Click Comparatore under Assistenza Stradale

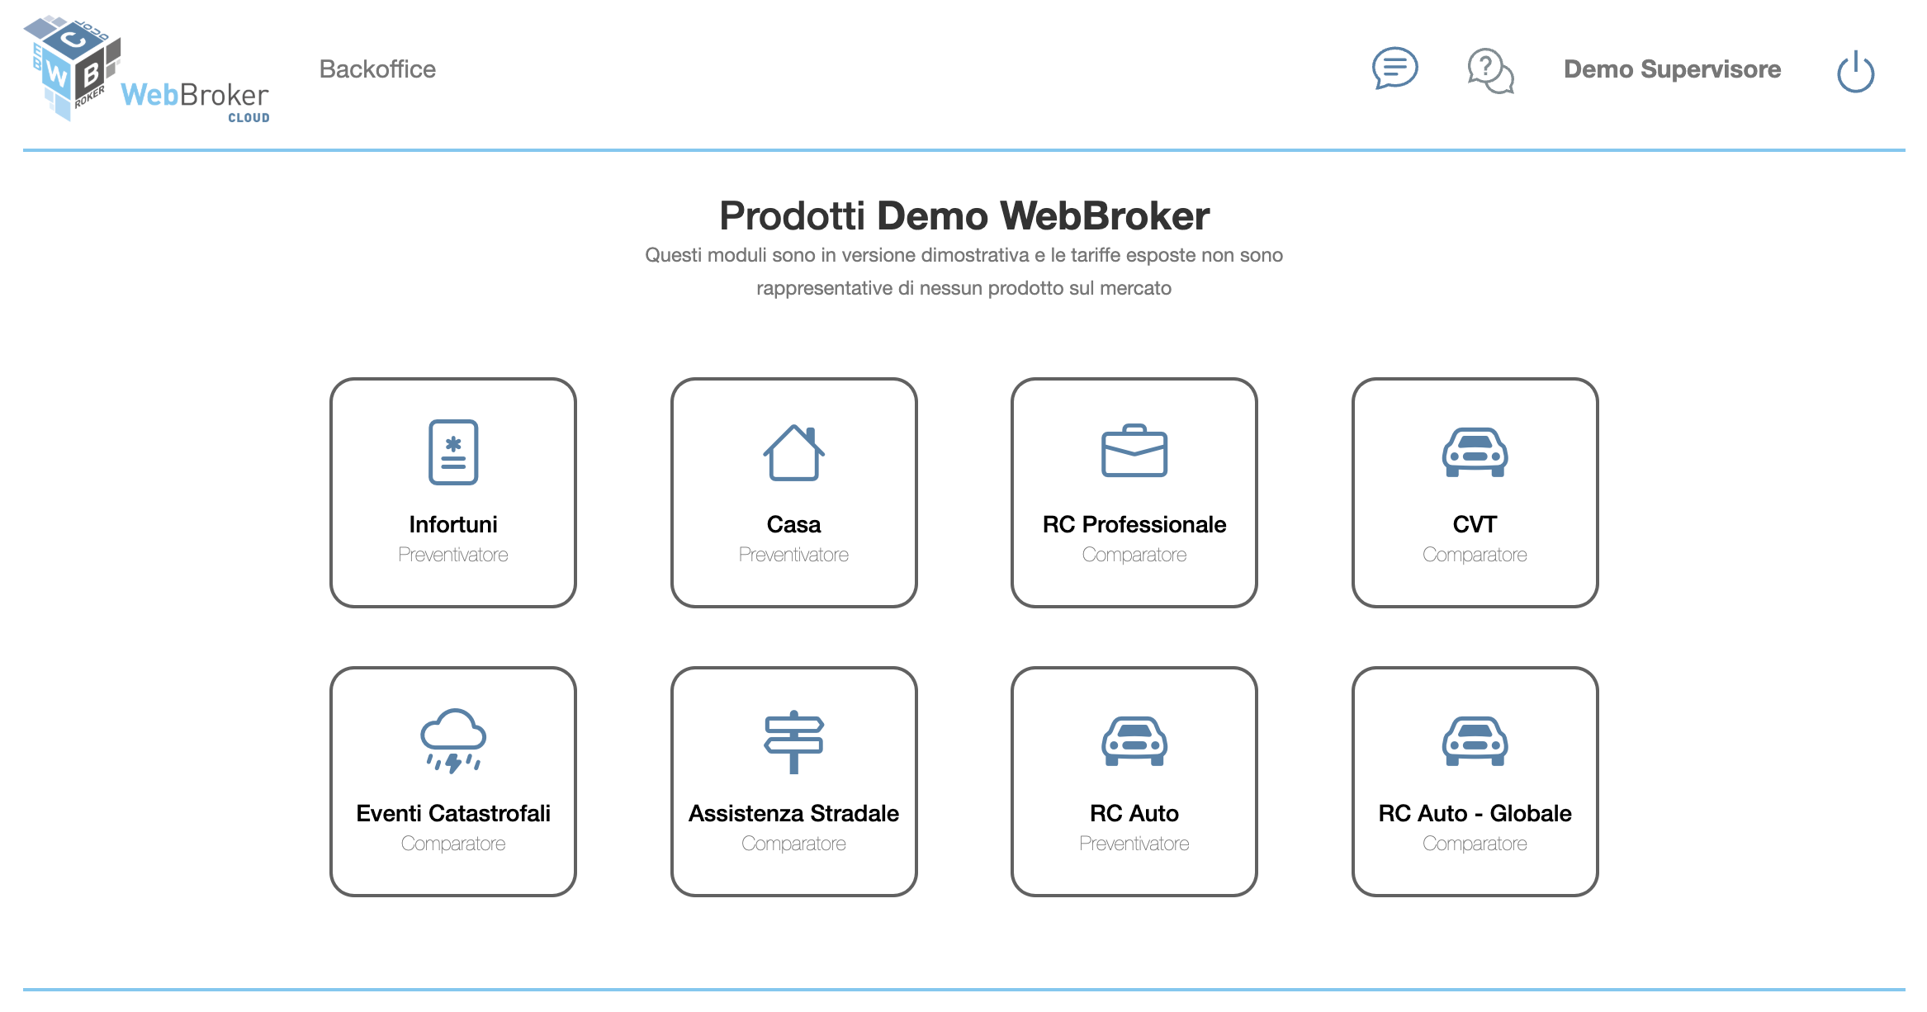[x=793, y=844]
